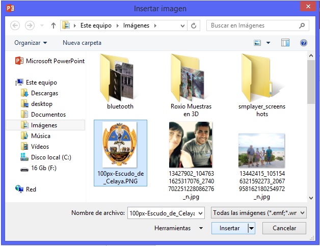Click the Back navigation arrow
This screenshot has width=320, height=246.
coord(15,25)
